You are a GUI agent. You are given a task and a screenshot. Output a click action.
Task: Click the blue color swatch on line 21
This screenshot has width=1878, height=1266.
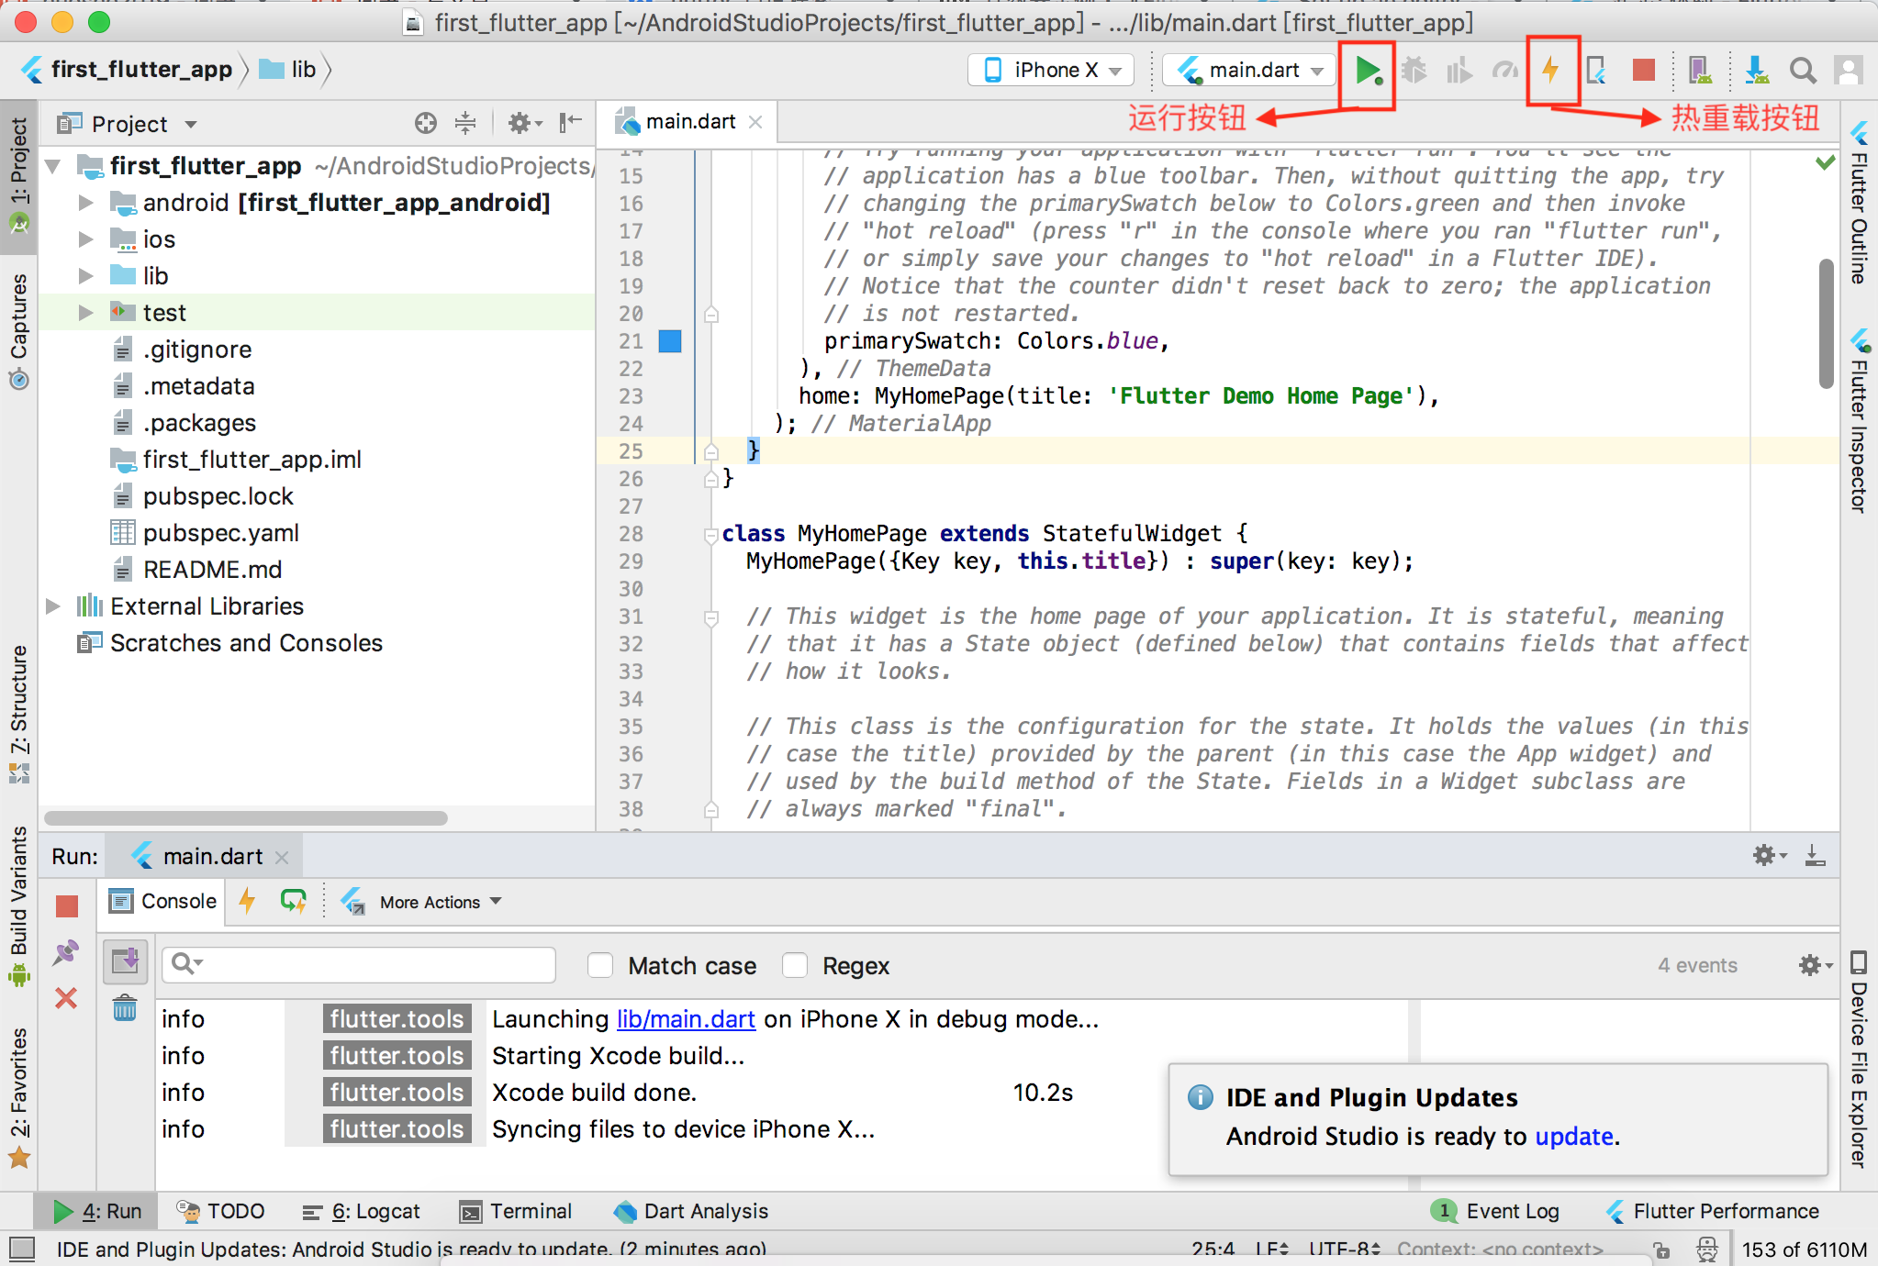pos(670,341)
